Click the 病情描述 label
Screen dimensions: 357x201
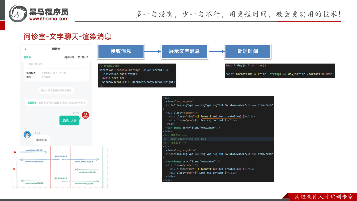point(31,73)
